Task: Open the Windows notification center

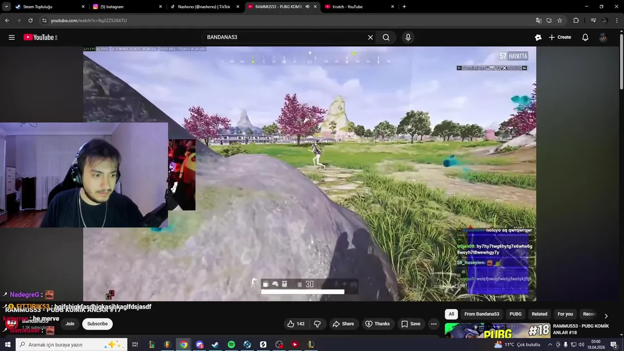Action: coord(614,345)
